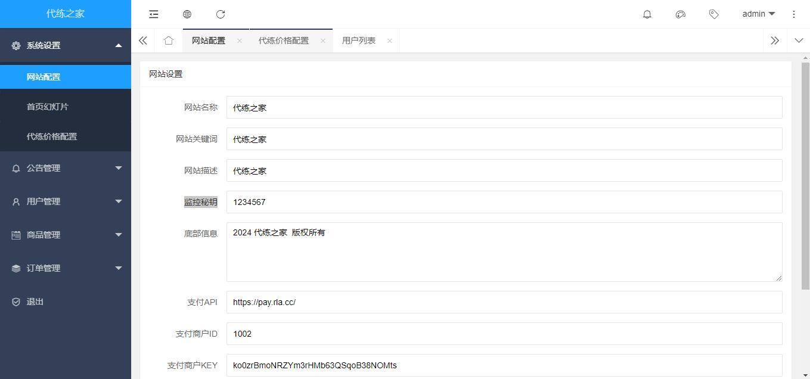This screenshot has width=810, height=379.
Task: Expand the 订单管理 menu
Action: (x=119, y=268)
